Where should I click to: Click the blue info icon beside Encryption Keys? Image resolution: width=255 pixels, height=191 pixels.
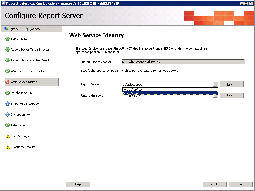[8, 114]
